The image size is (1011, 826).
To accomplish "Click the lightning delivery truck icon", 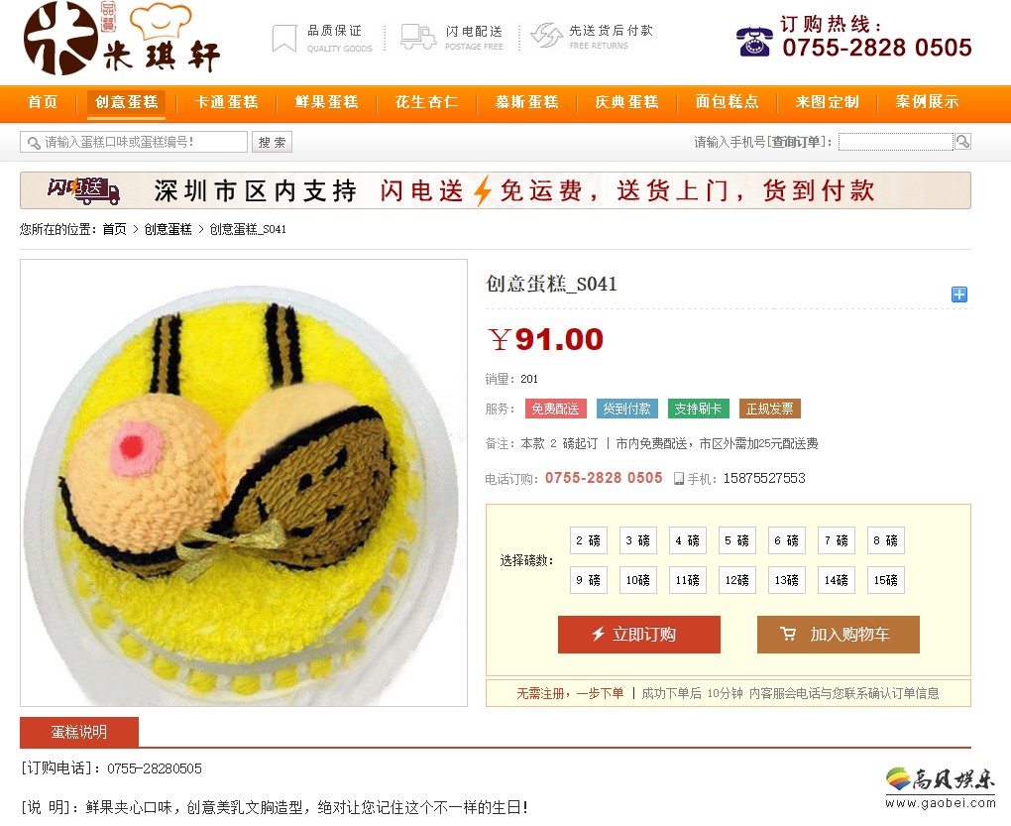I will (418, 37).
